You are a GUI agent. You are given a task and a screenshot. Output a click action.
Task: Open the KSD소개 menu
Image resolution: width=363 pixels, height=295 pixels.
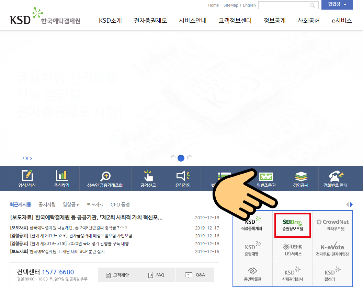click(110, 21)
